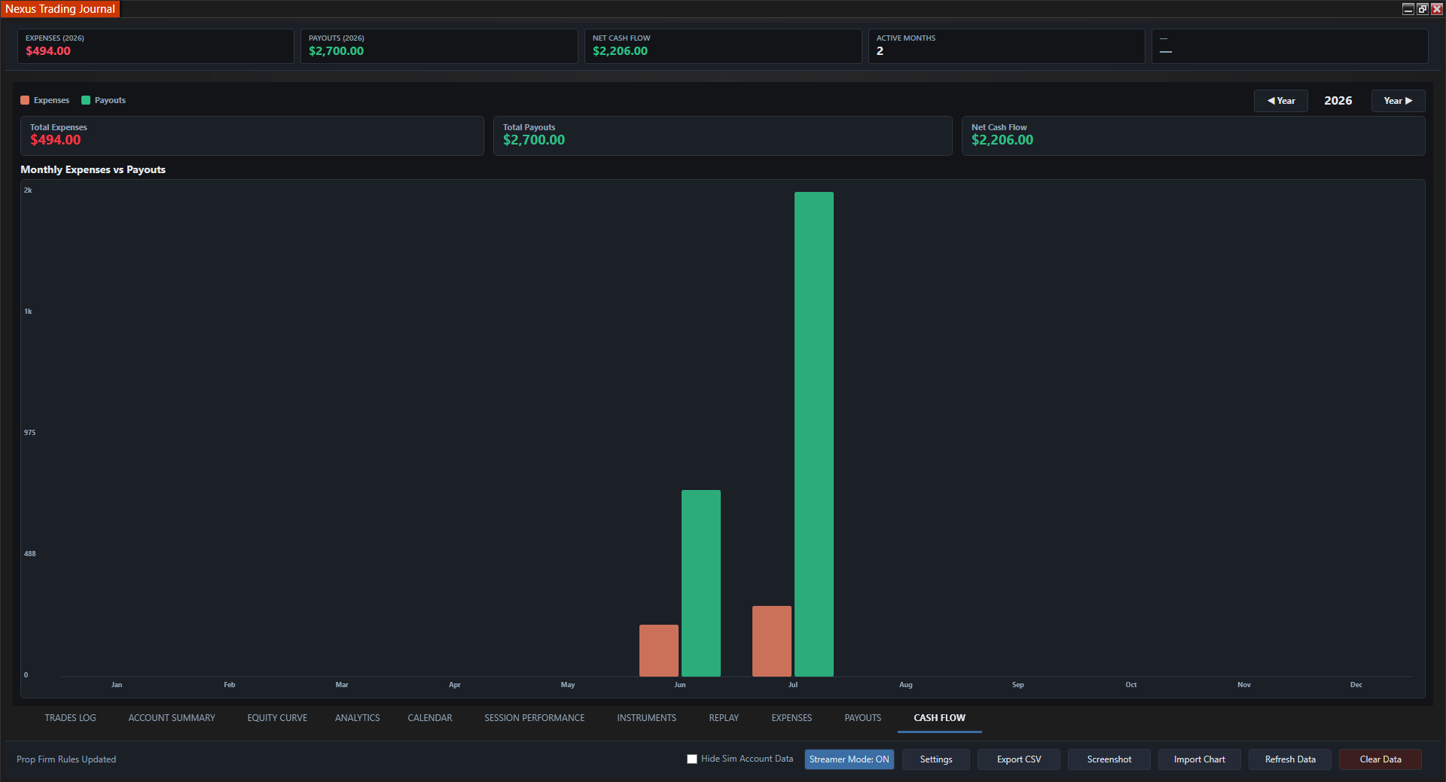Open Settings
1446x782 pixels.
[936, 759]
